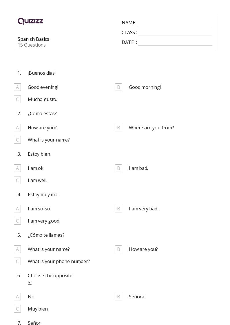Check box A for Good evening!
The height and width of the screenshot is (325, 230).
17,87
